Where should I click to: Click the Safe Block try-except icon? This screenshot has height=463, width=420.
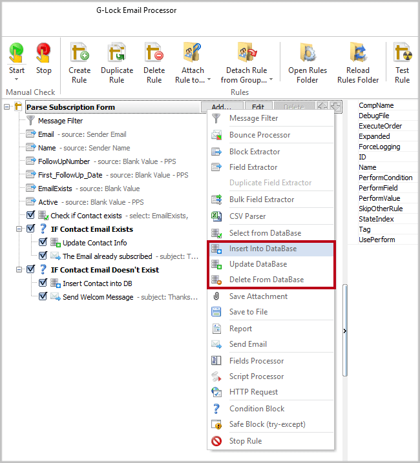pos(216,424)
